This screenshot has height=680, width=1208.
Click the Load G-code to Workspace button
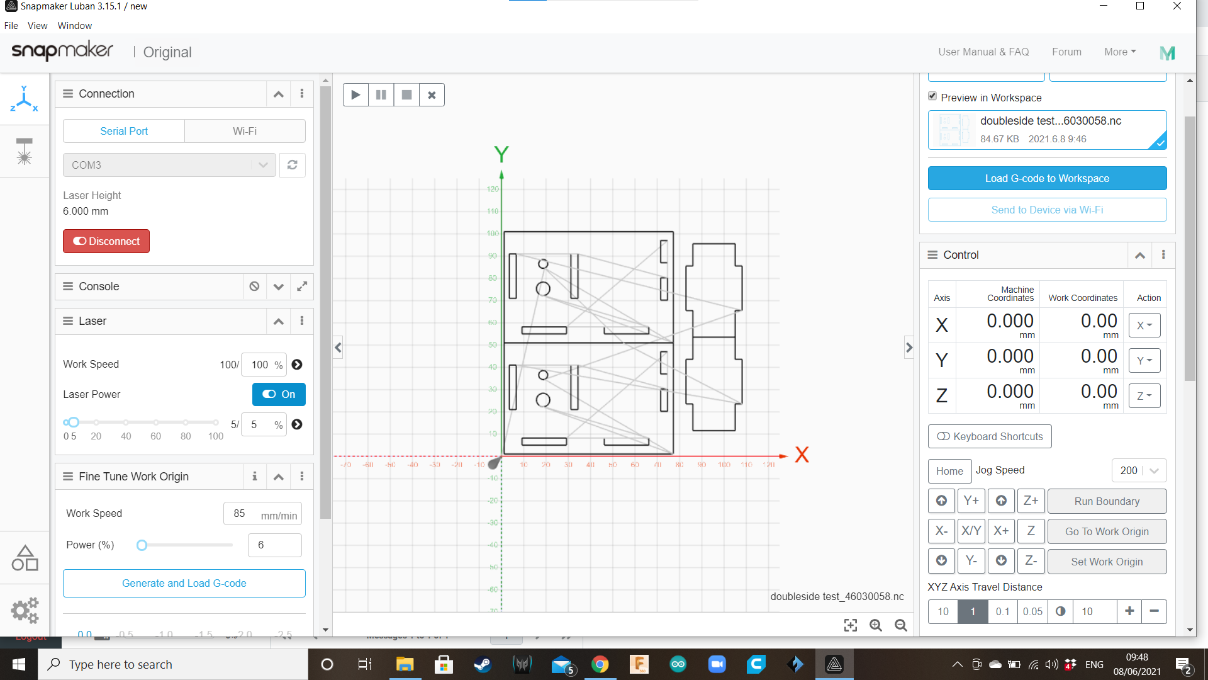(1047, 179)
